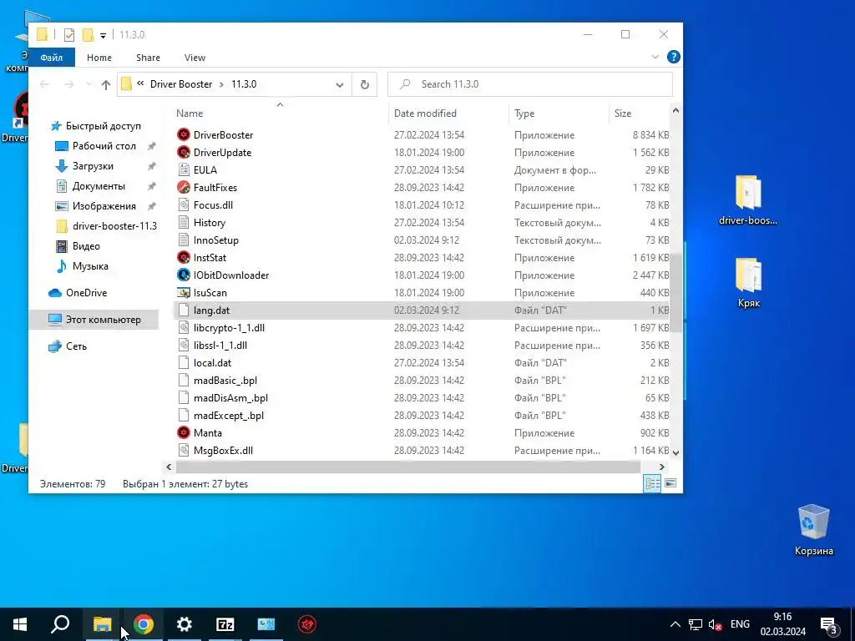Image resolution: width=855 pixels, height=641 pixels.
Task: Click New folder quick access toolbar icon
Action: (88, 35)
